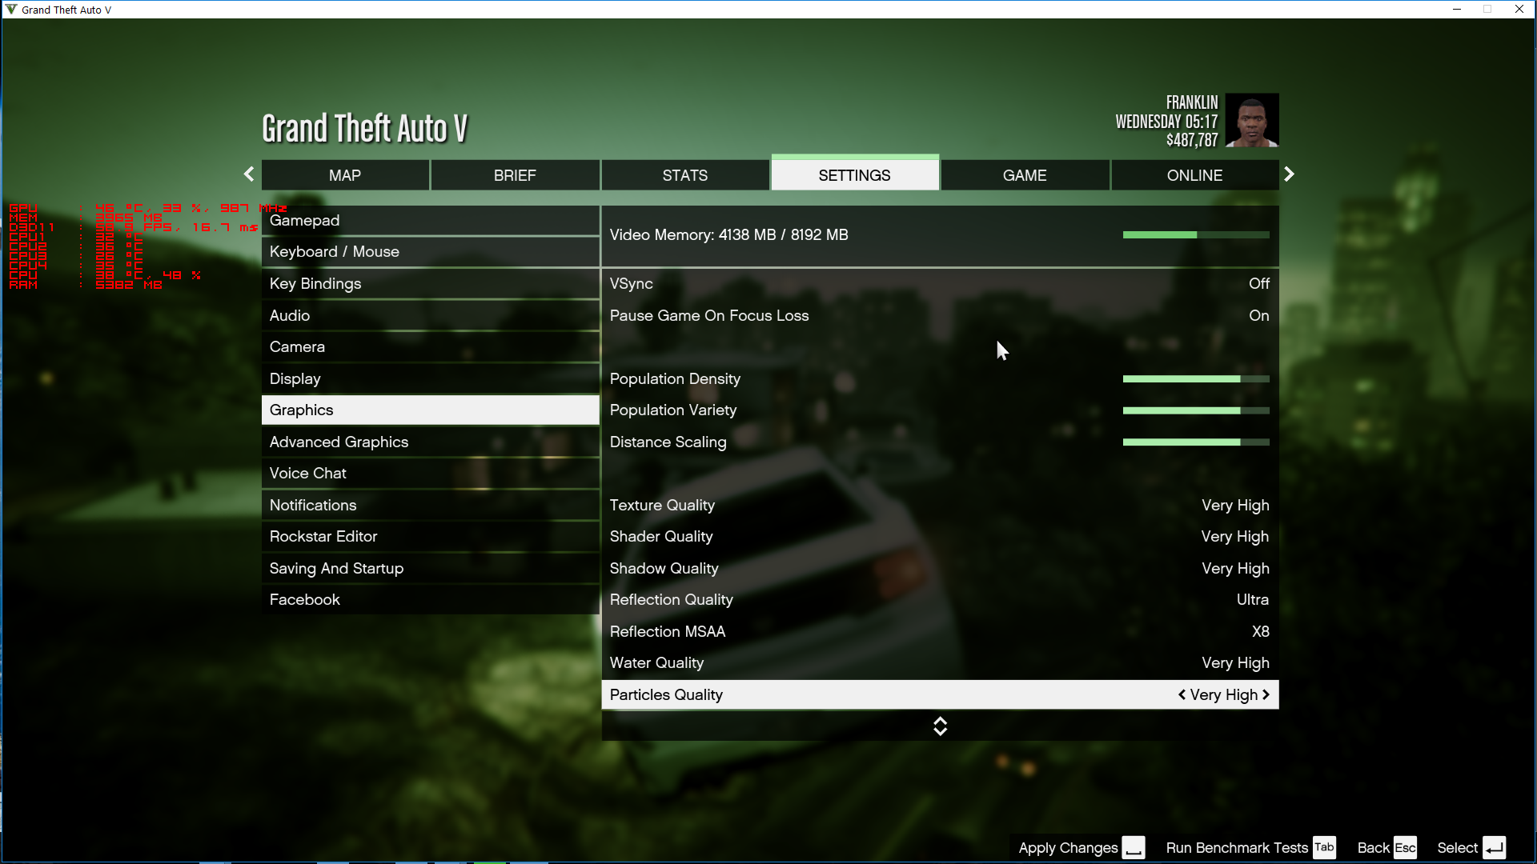The width and height of the screenshot is (1537, 864).
Task: Click the Select button label
Action: (x=1457, y=848)
